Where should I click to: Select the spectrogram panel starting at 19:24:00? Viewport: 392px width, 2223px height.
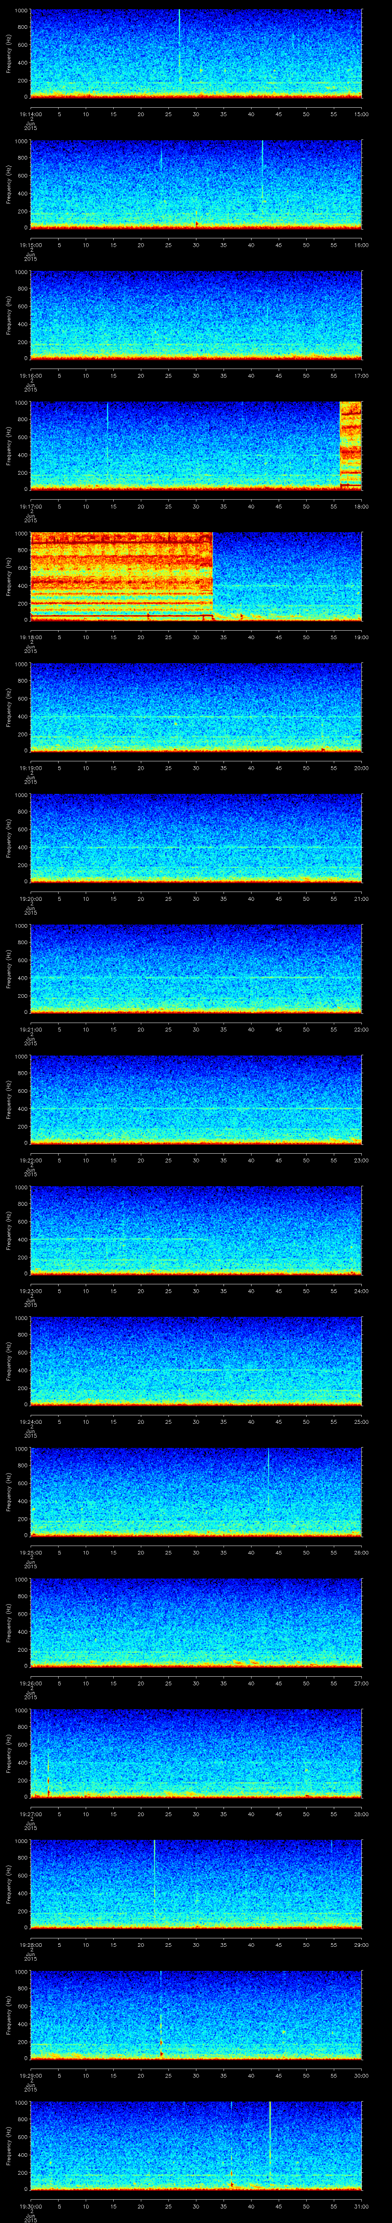point(196,1361)
